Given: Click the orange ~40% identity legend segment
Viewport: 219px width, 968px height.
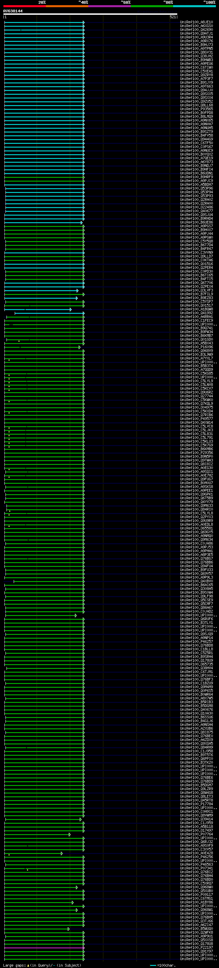Looking at the screenshot, I should tap(67, 6).
